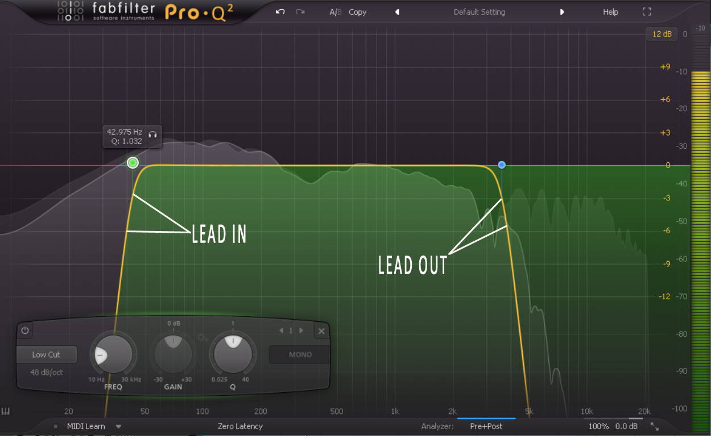711x436 pixels.
Task: Solo the band with headphones icon
Action: [x=152, y=135]
